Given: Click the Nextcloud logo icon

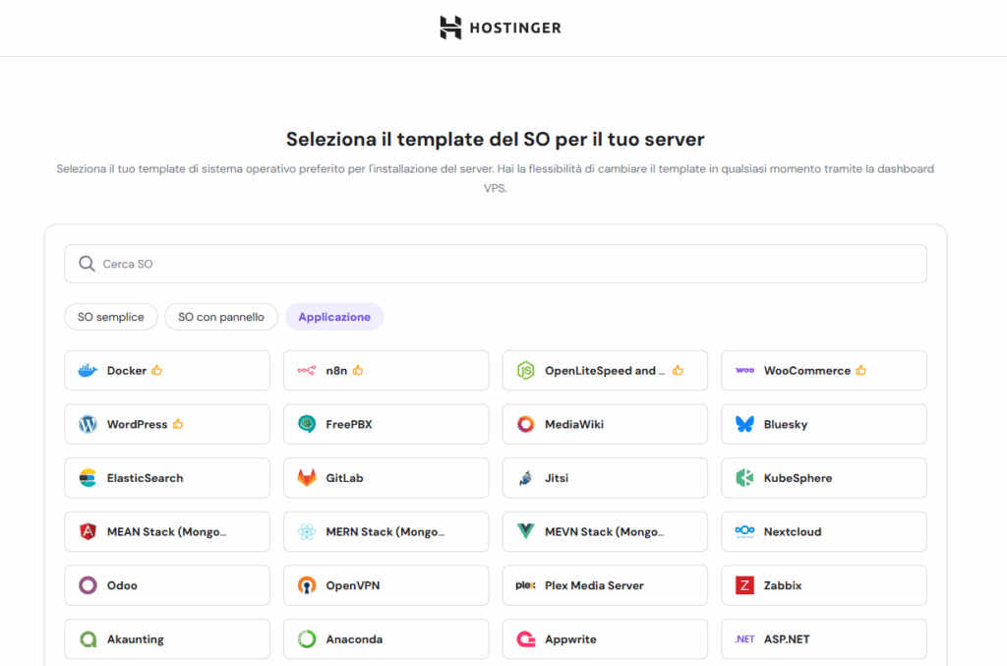Looking at the screenshot, I should (x=745, y=531).
